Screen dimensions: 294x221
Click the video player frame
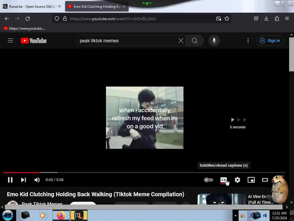pos(145,118)
